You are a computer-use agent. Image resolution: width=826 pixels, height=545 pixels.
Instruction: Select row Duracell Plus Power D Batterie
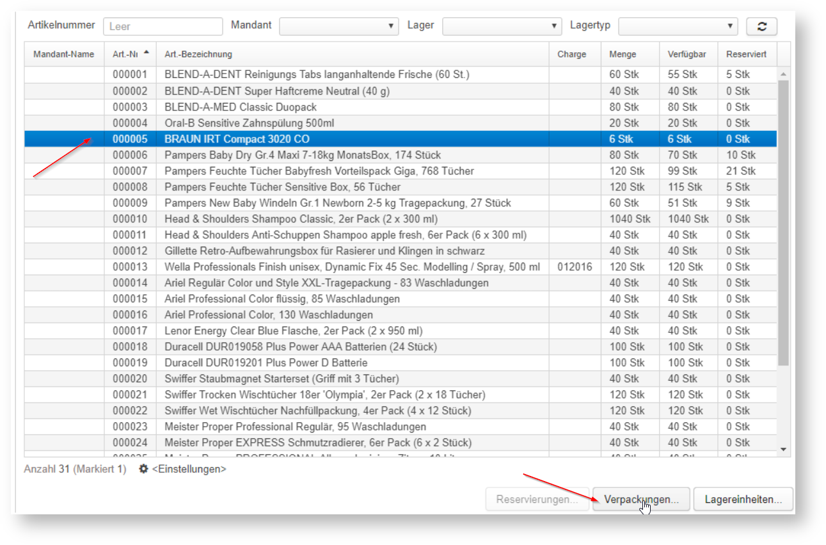tap(401, 362)
